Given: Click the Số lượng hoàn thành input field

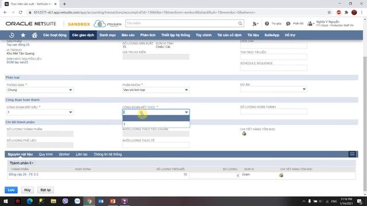Looking at the screenshot, I should 274,112.
